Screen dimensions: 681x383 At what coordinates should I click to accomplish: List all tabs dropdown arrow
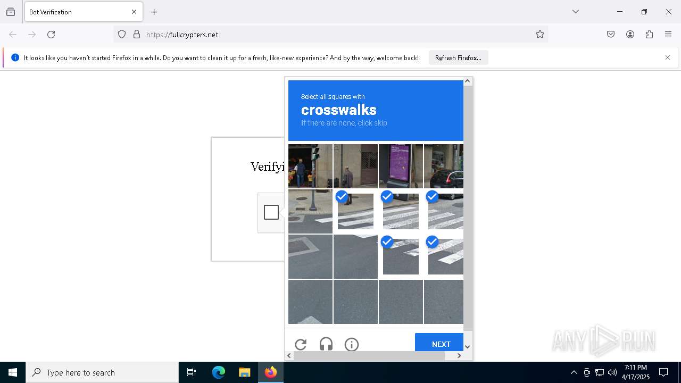(x=576, y=12)
